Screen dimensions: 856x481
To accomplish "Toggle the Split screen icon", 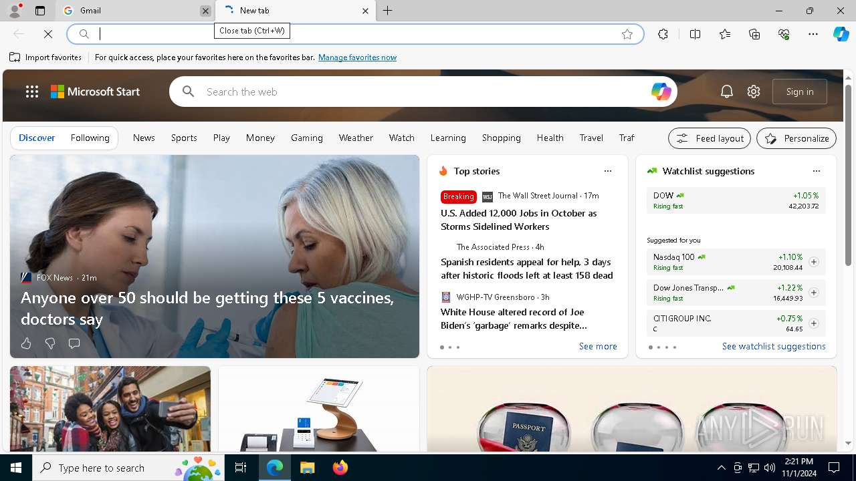I will [x=695, y=34].
